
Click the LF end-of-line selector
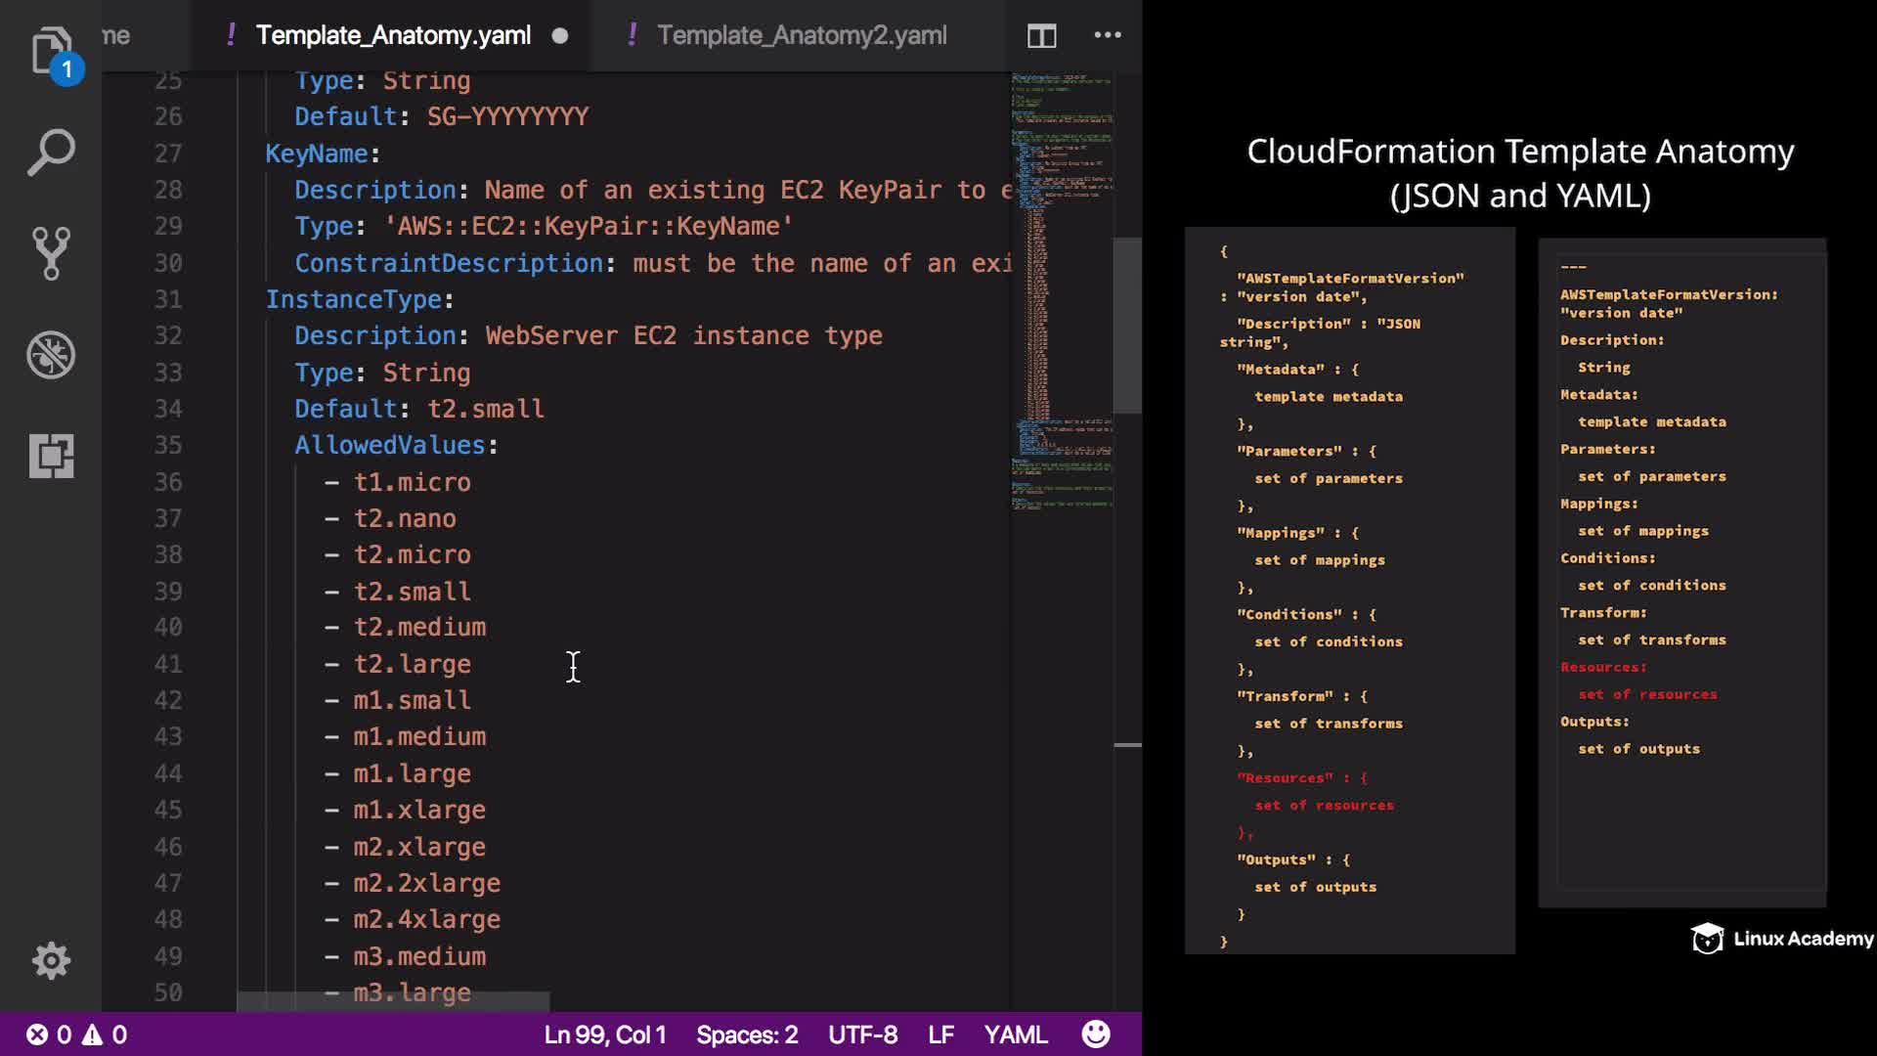click(940, 1034)
